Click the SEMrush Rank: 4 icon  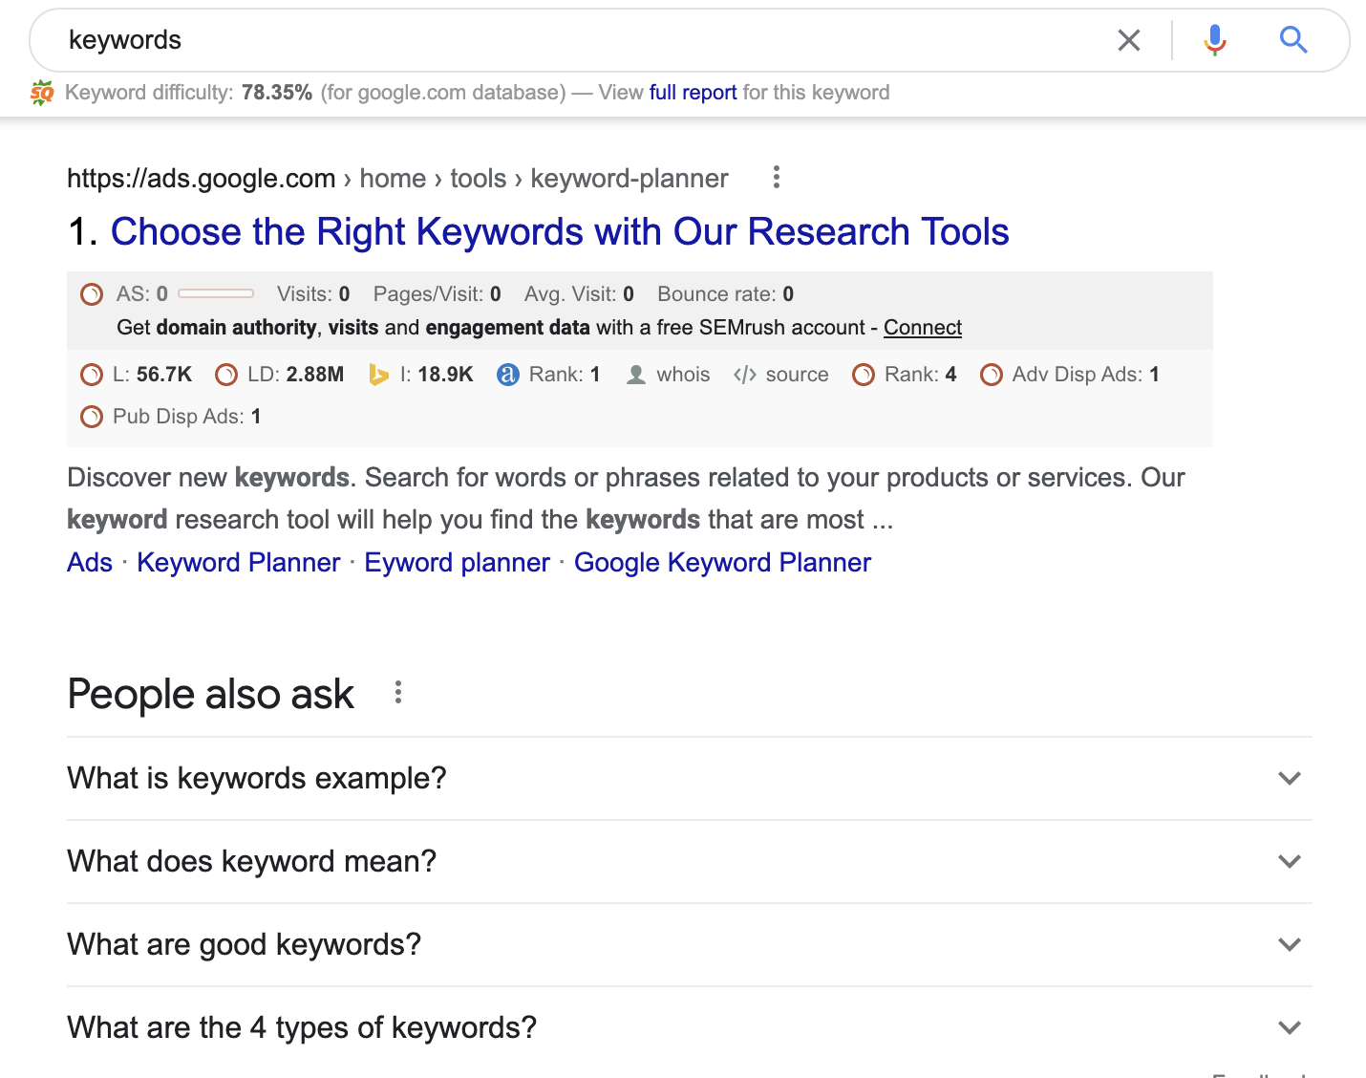(864, 375)
